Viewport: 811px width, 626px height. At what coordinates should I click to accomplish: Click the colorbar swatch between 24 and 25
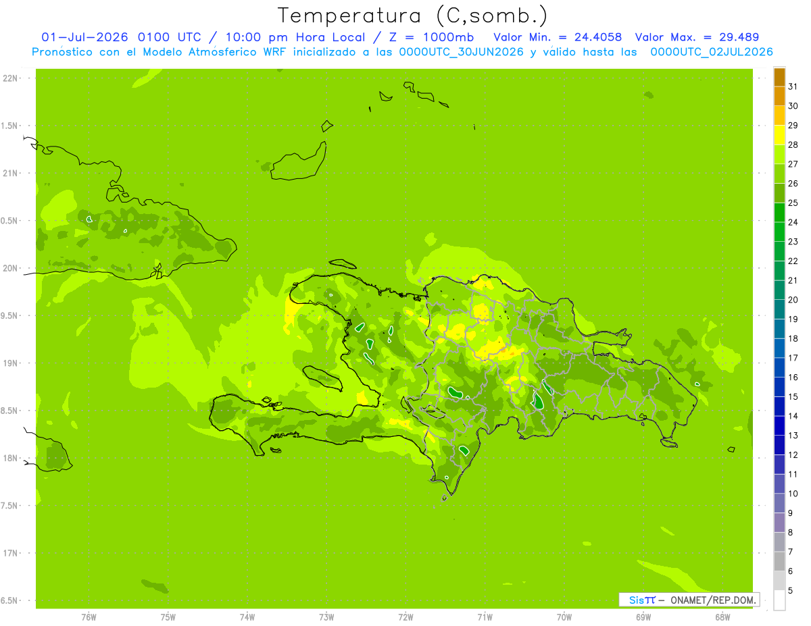click(x=779, y=213)
